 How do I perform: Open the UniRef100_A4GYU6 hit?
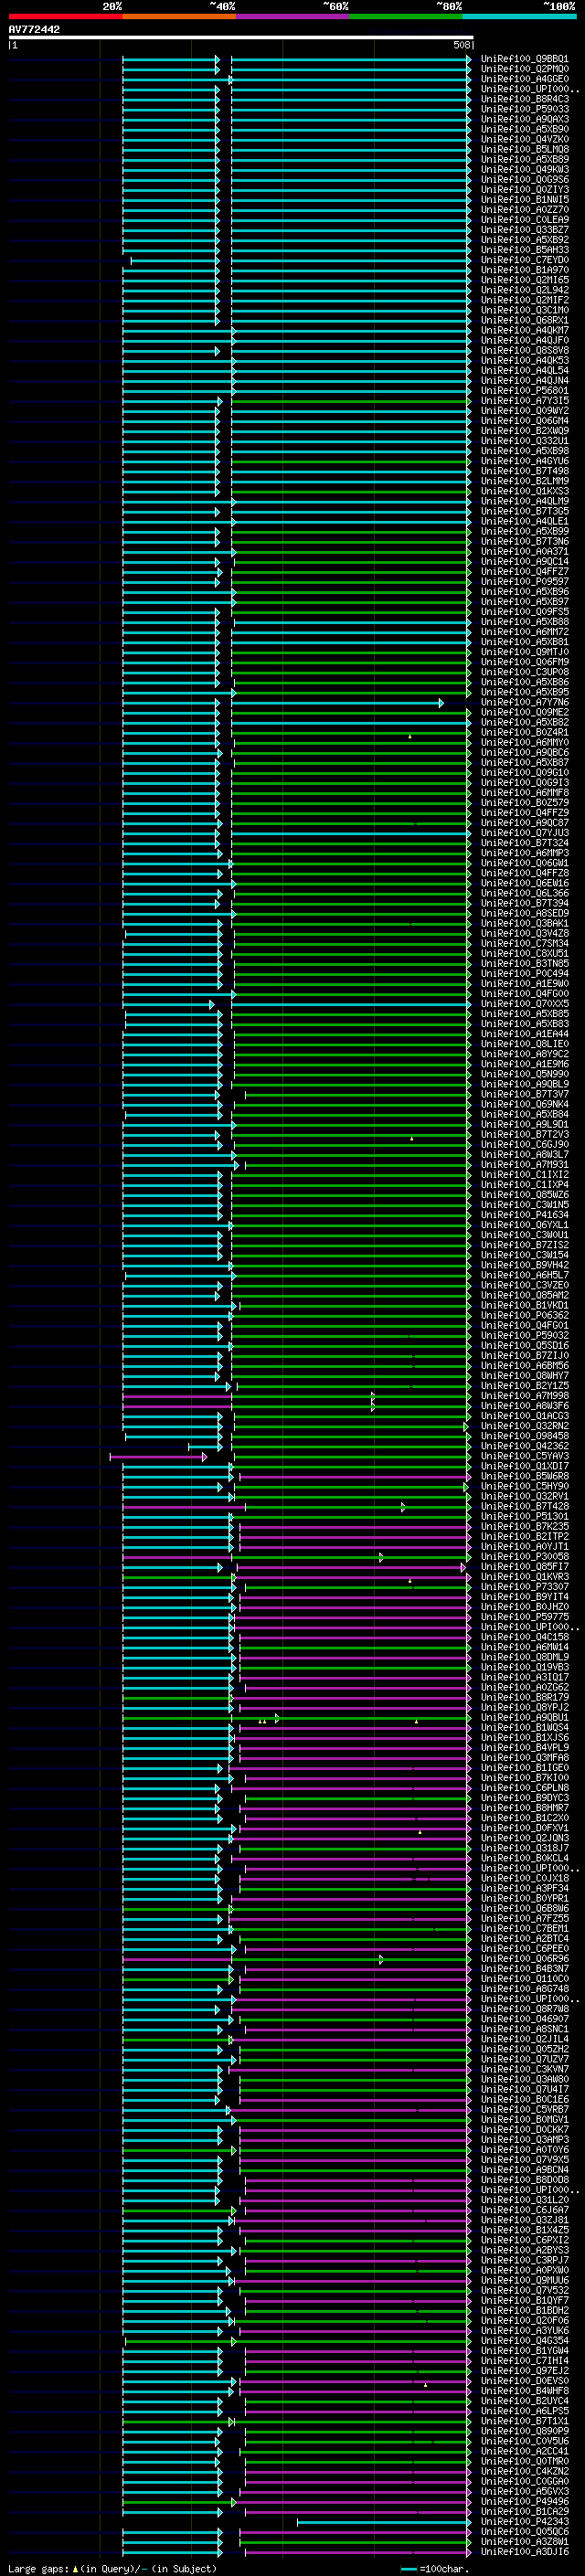525,461
